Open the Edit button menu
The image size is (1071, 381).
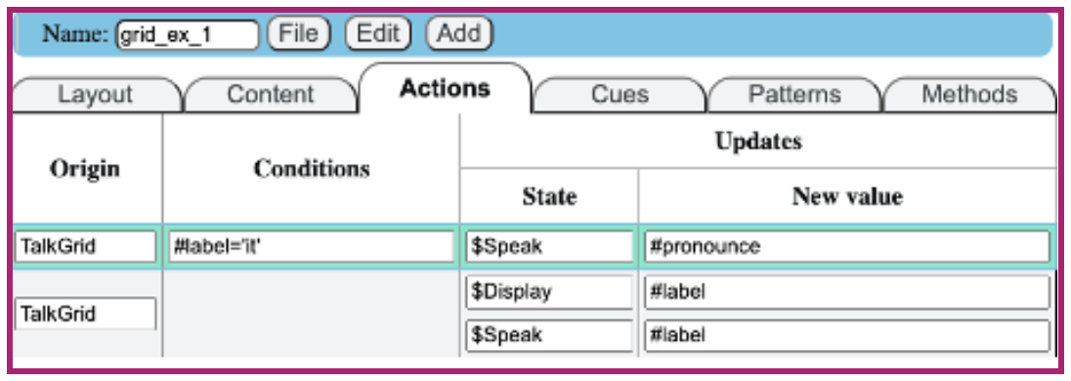(378, 33)
